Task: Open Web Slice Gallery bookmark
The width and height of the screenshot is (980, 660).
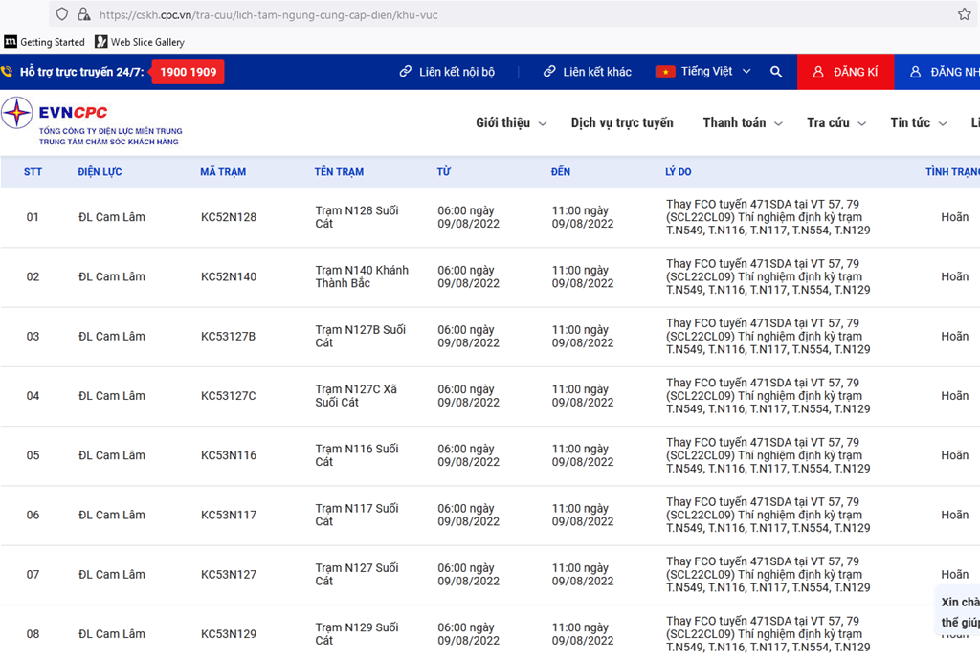Action: (140, 42)
